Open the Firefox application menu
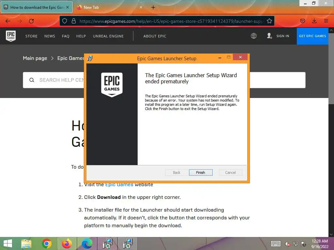 (x=326, y=21)
